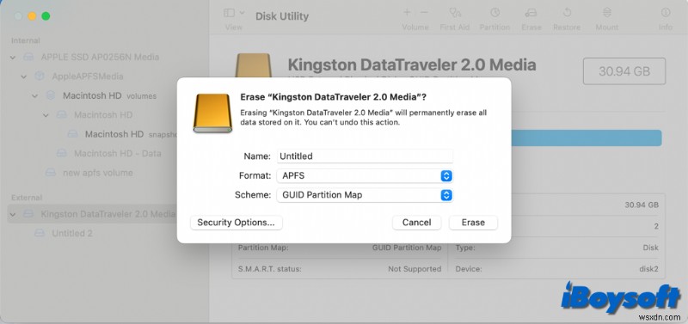Click the Macintosh HD - Data drive icon

62,153
